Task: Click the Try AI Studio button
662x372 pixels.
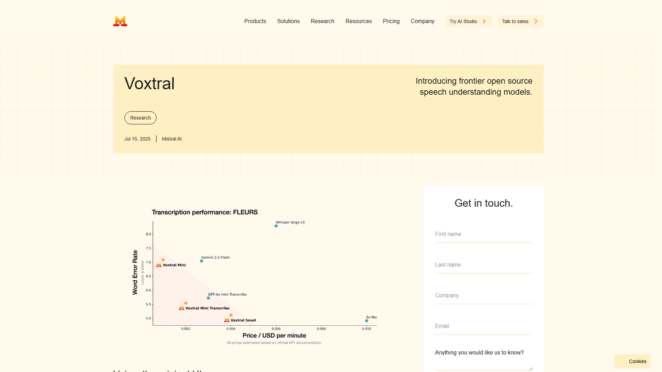Action: pos(468,21)
